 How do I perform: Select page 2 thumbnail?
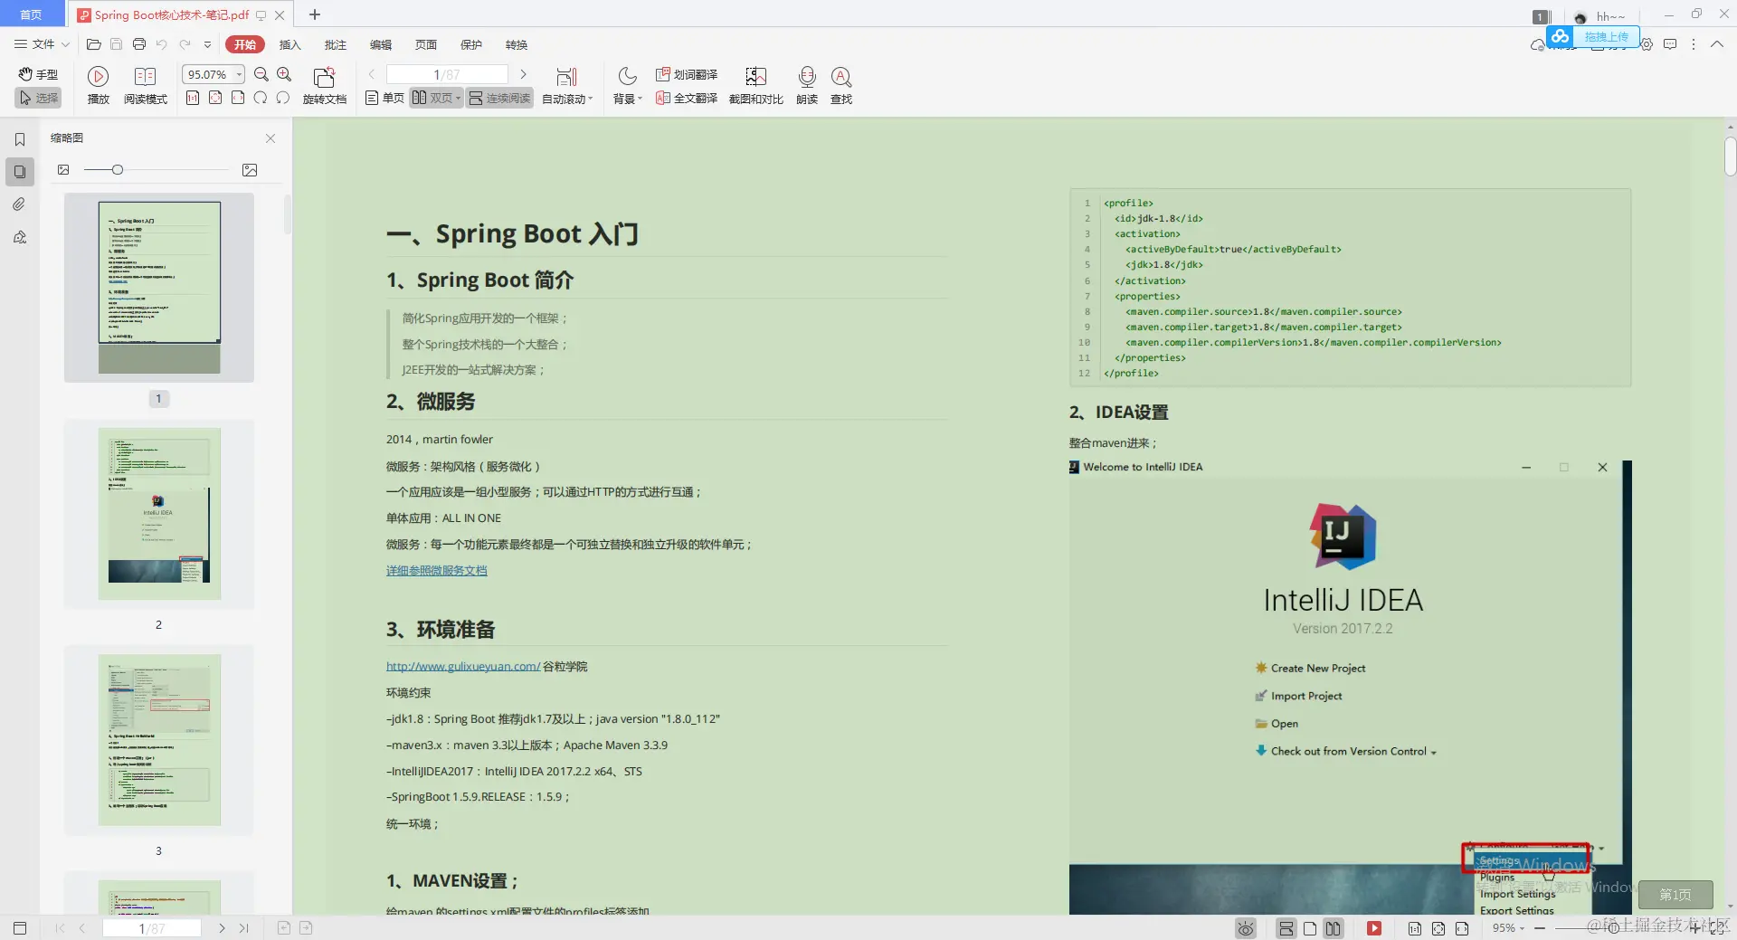click(x=159, y=514)
